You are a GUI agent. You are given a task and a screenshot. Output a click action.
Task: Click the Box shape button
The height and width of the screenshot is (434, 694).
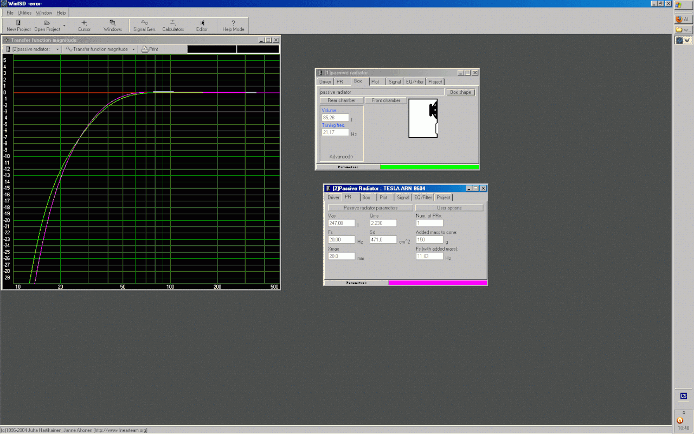[461, 92]
